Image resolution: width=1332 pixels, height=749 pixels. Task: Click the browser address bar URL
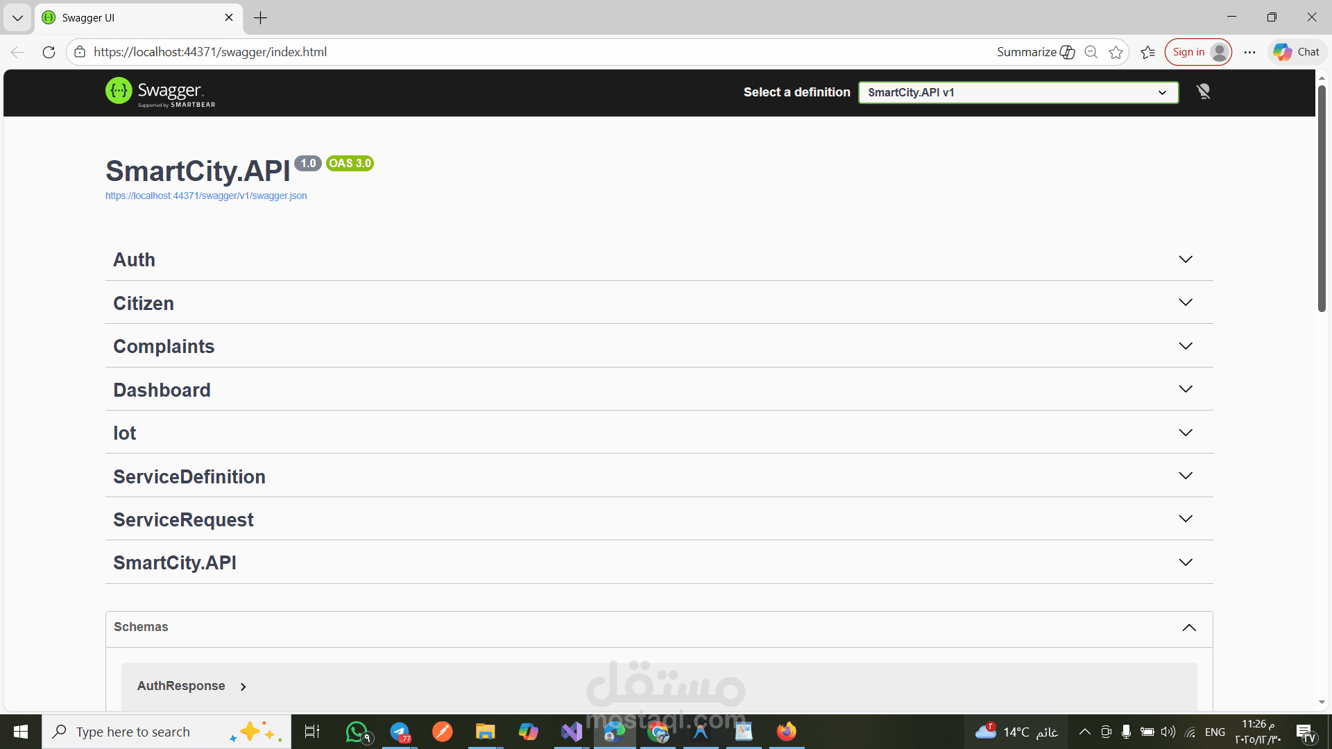point(210,52)
